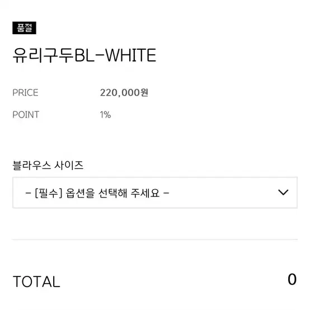Click the horizontal divider above TOTAL

point(154,239)
